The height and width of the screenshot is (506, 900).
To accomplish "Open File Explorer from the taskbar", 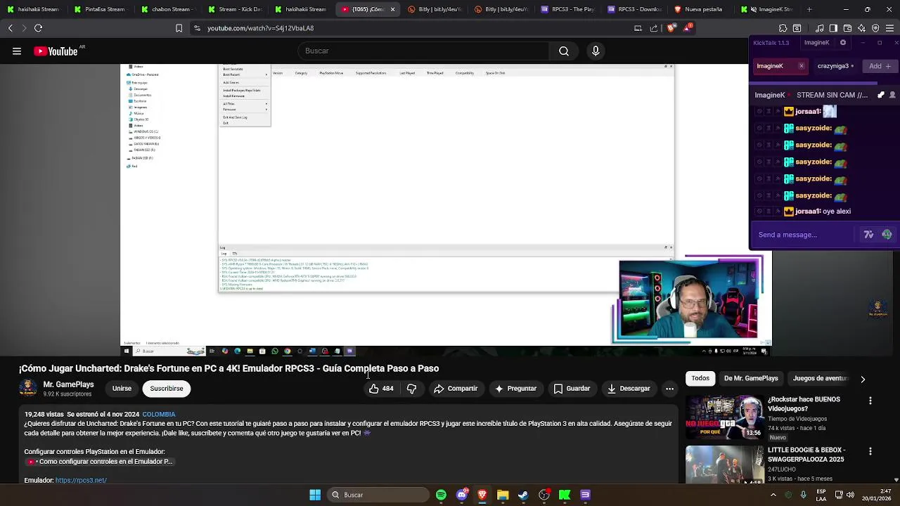I will tap(503, 495).
